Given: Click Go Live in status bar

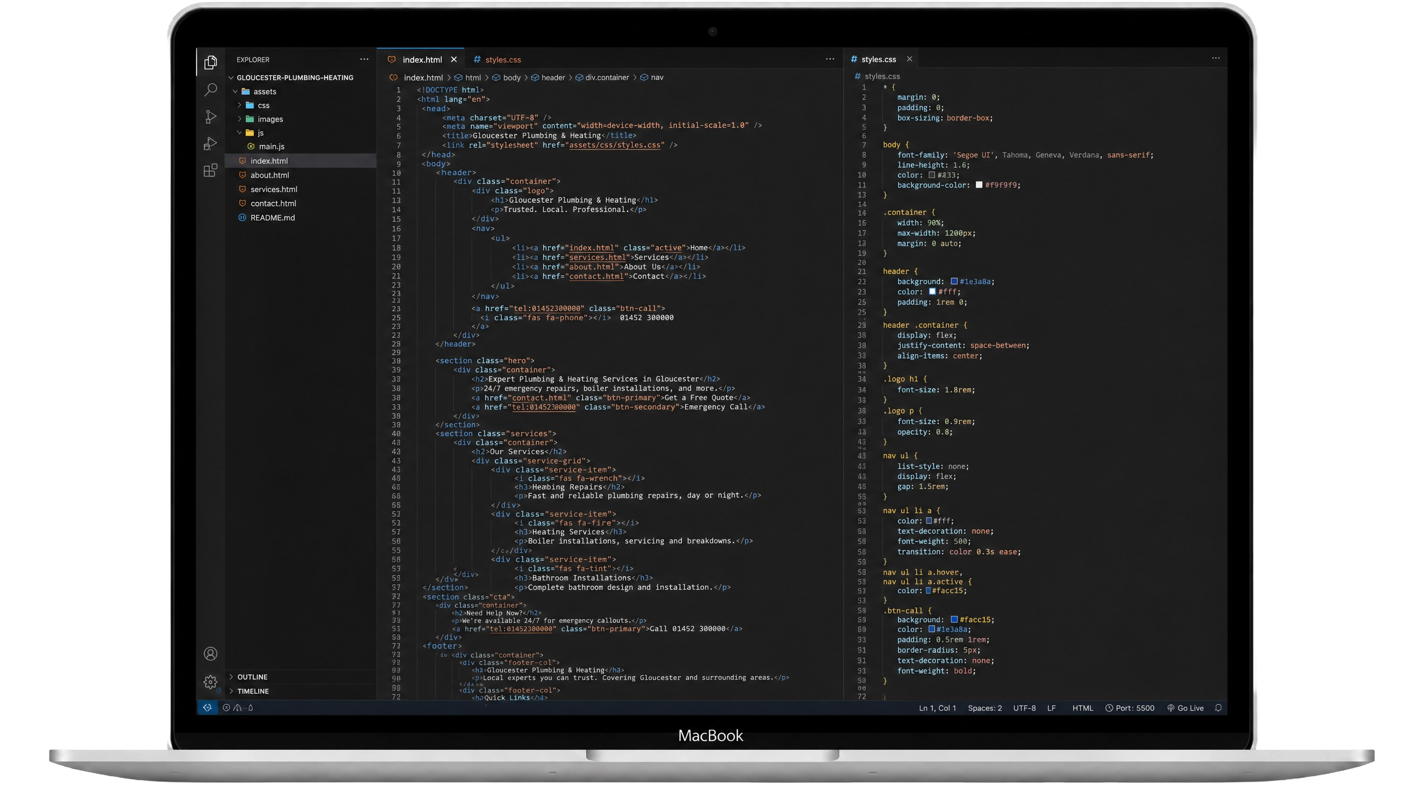Looking at the screenshot, I should (1185, 708).
